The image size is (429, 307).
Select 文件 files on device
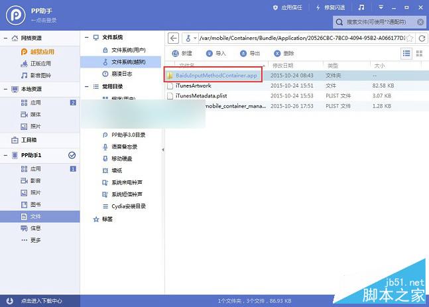(40, 216)
